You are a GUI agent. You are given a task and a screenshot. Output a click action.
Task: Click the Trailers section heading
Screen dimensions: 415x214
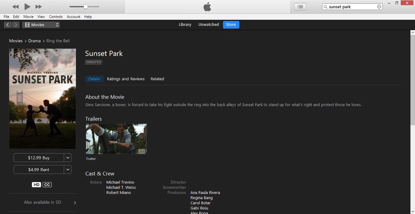94,119
